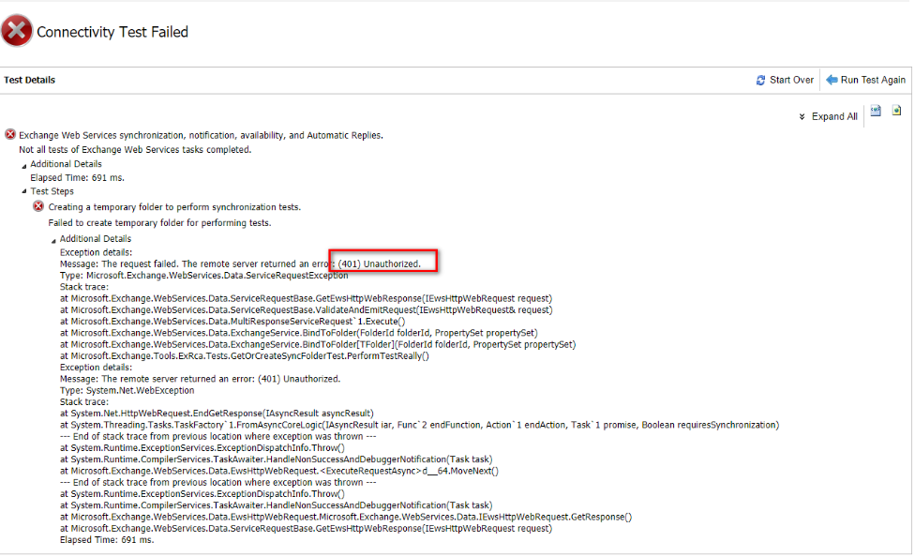Click the Run Test Again arrow icon

pyautogui.click(x=832, y=80)
